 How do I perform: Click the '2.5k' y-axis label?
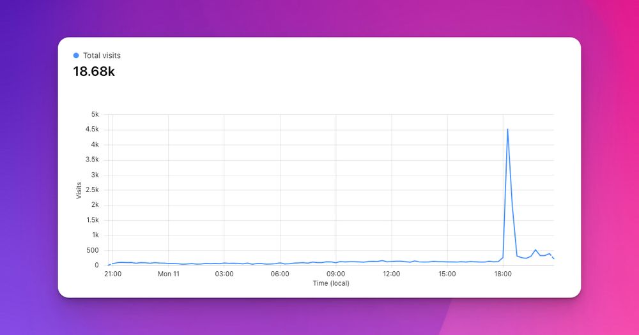[x=92, y=190]
